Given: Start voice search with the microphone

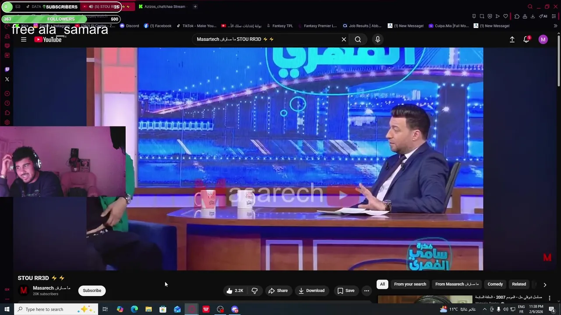Looking at the screenshot, I should coord(378,39).
